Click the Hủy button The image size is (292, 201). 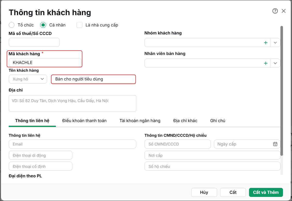pyautogui.click(x=204, y=192)
